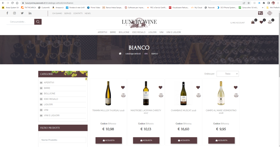Add Chambave Muscat to comparison

click(199, 95)
